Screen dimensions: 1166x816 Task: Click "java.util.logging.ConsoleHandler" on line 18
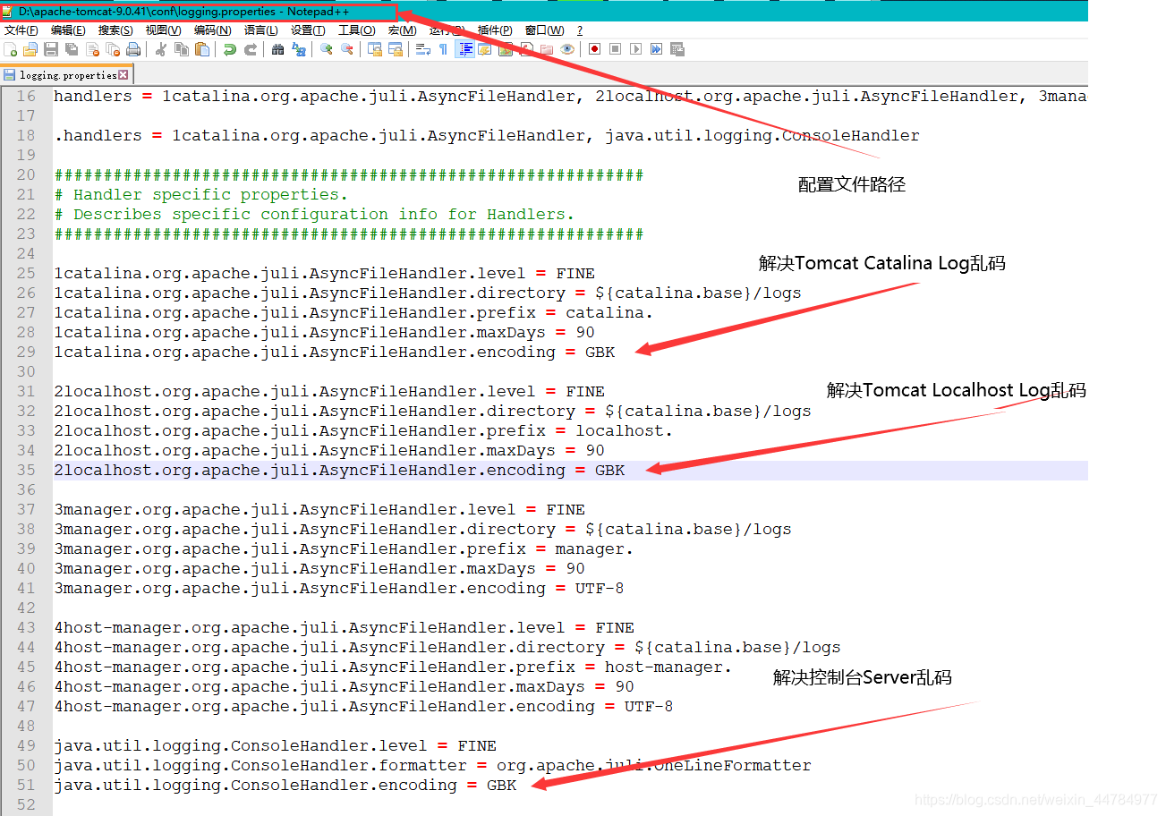[x=762, y=135]
